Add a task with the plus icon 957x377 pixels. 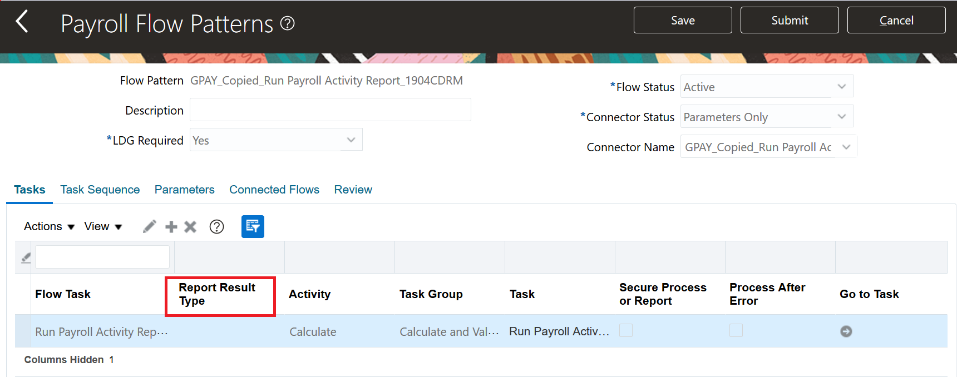[171, 226]
